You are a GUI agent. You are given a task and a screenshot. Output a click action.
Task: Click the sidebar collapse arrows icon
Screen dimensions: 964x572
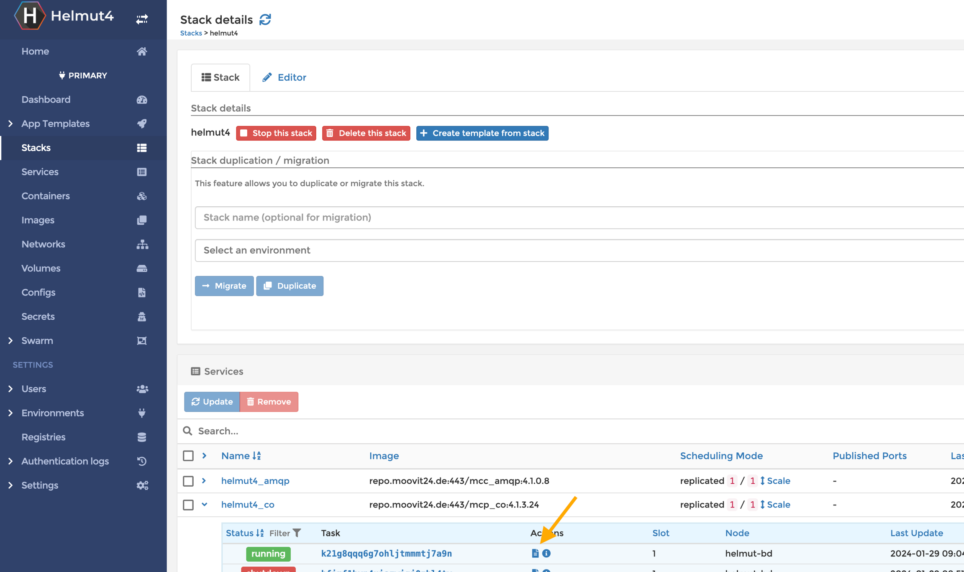pos(142,19)
